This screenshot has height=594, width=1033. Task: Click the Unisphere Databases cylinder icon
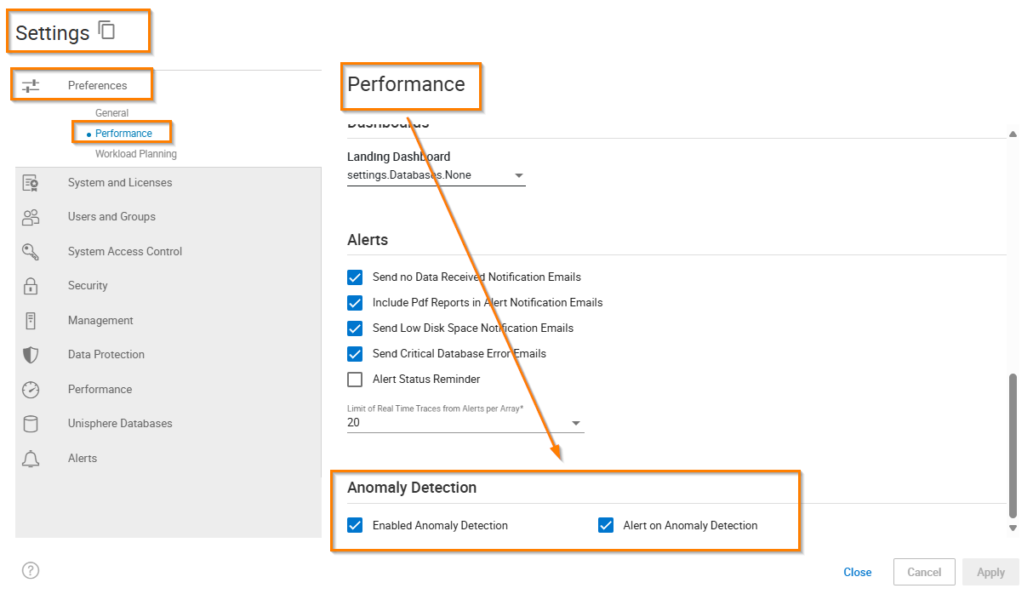click(x=31, y=424)
